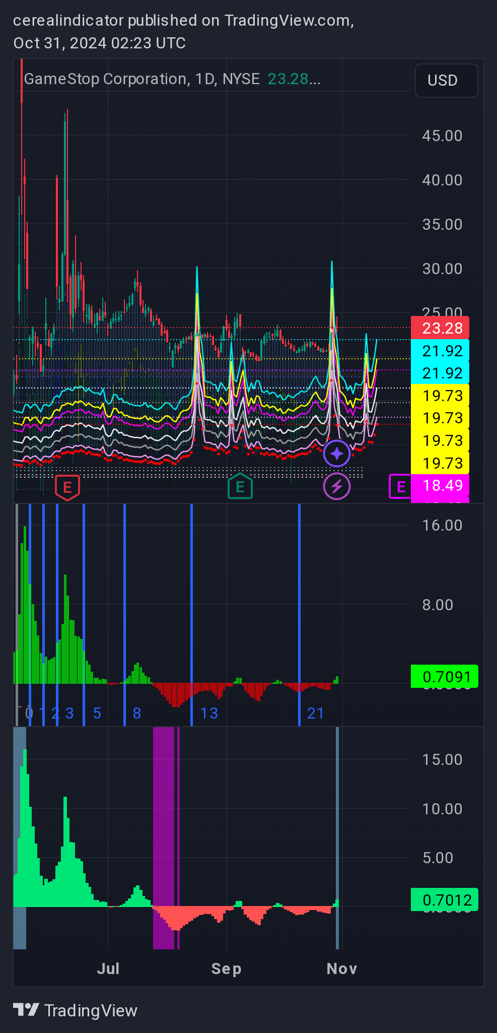The width and height of the screenshot is (497, 1033).
Task: Click the green E earnings marker
Action: click(x=240, y=486)
